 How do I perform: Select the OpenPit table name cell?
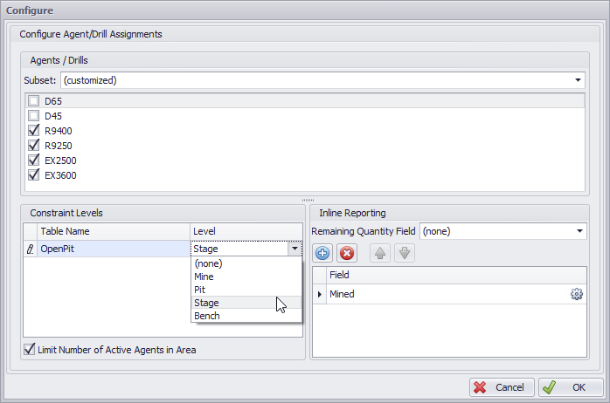[114, 249]
